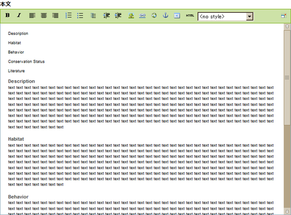Insert an internal link with chain icon
This screenshot has width=291, height=215.
click(143, 16)
